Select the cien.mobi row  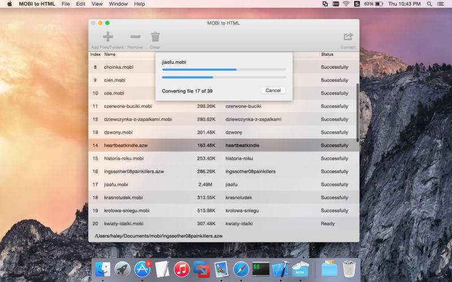[x=224, y=80]
